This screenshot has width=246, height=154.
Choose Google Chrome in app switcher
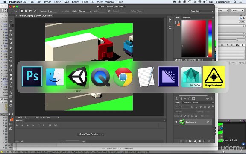(123, 77)
